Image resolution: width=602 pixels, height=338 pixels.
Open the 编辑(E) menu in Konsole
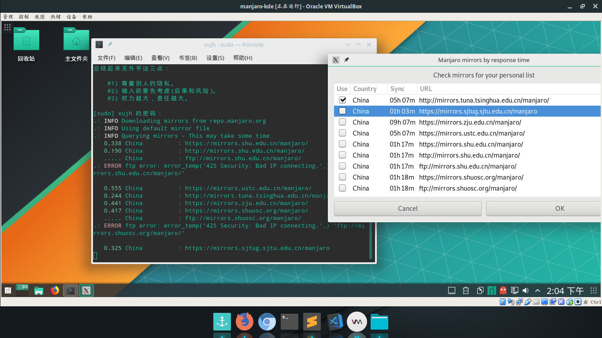pyautogui.click(x=133, y=58)
